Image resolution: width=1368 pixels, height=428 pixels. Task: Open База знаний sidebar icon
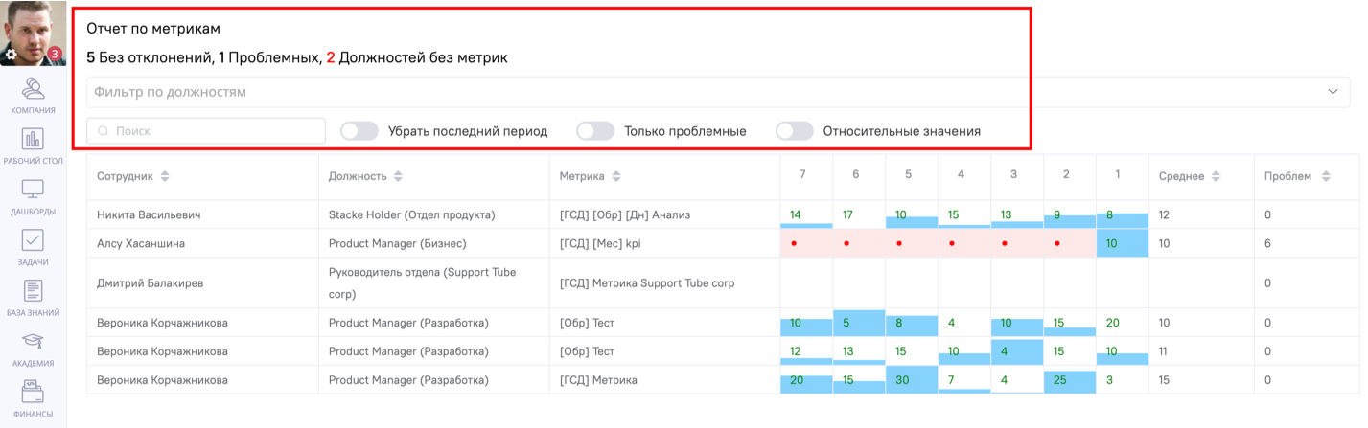click(x=33, y=292)
